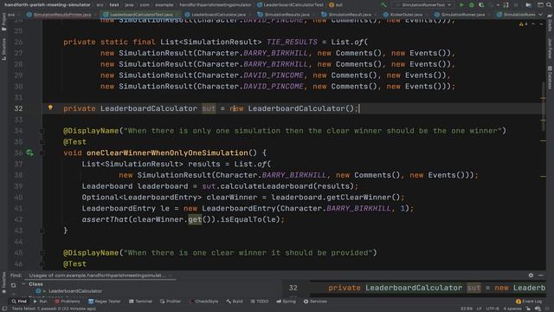Click the Run with Coverage icon
554x312 pixels.
(x=481, y=5)
